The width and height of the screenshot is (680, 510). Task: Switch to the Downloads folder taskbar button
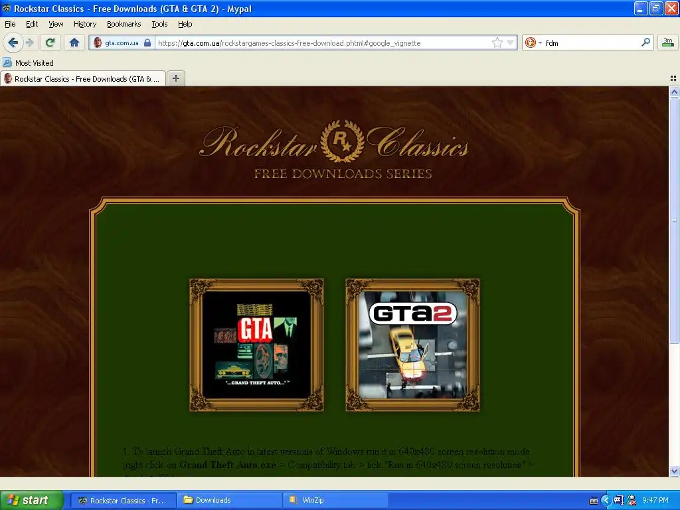[x=229, y=500]
